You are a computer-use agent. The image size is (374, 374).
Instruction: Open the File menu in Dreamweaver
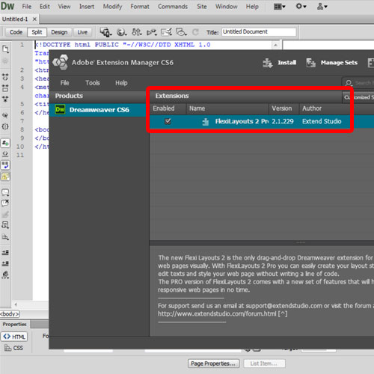click(27, 7)
